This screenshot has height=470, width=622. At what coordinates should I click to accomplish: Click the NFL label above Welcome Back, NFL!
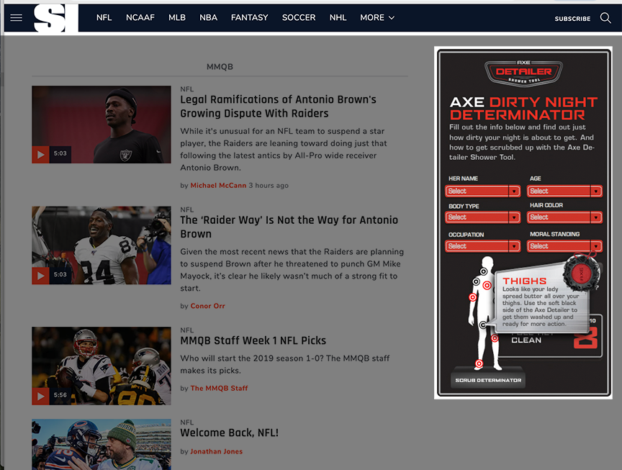click(x=187, y=422)
